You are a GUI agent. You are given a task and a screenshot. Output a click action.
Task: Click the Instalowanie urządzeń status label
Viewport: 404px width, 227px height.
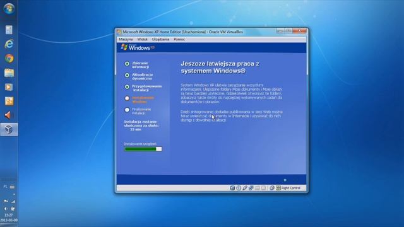(140, 144)
